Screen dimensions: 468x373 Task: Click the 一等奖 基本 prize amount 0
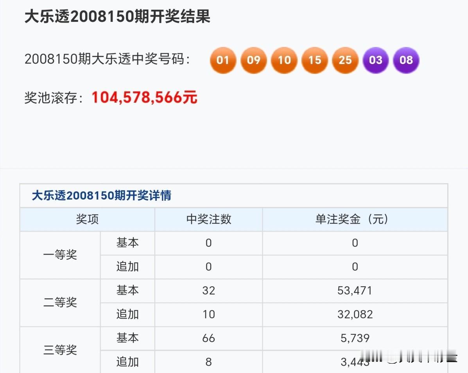click(x=355, y=243)
